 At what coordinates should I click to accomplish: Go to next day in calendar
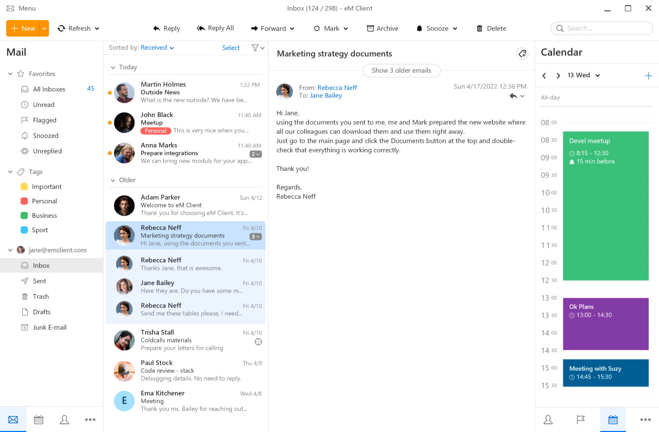[558, 76]
